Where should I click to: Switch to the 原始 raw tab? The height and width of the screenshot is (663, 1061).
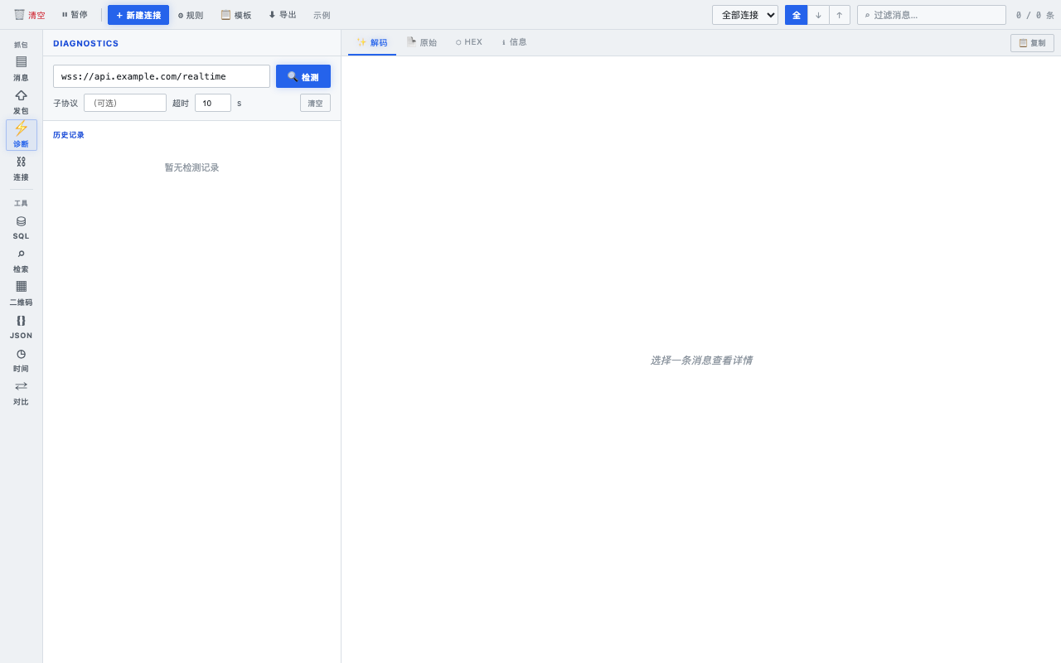422,42
